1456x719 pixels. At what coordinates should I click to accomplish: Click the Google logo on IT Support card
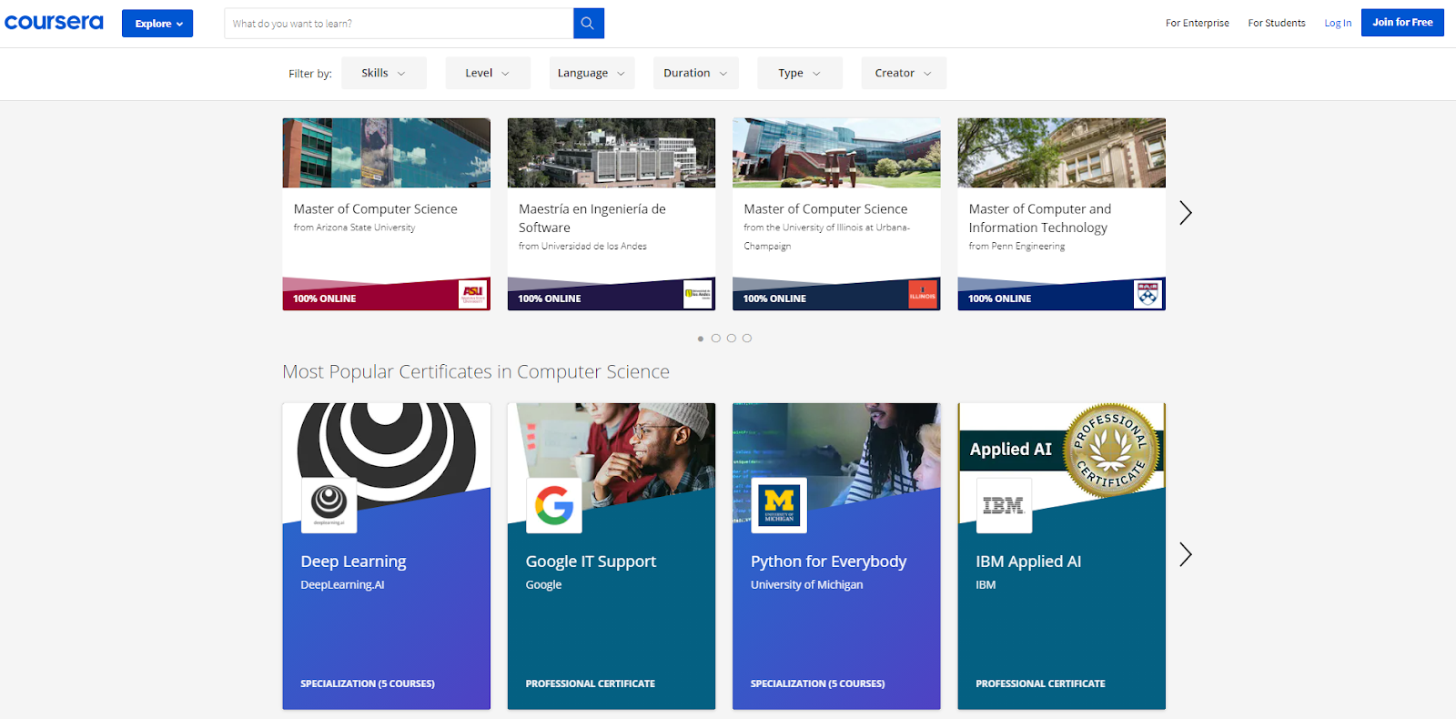[554, 505]
